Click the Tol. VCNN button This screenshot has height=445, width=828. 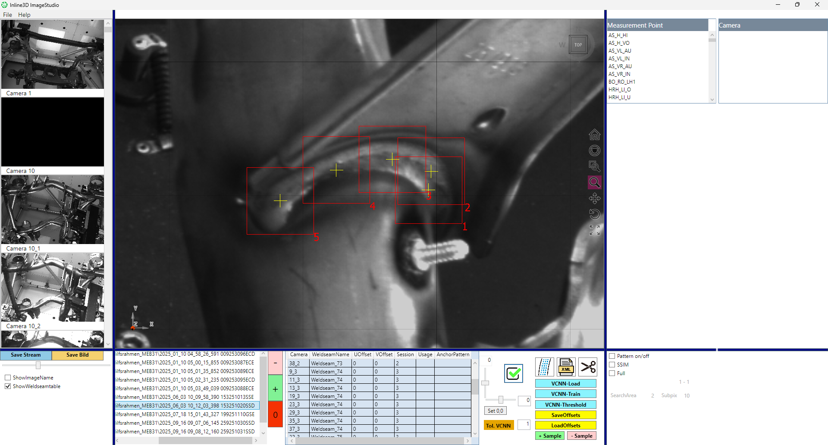pyautogui.click(x=499, y=426)
